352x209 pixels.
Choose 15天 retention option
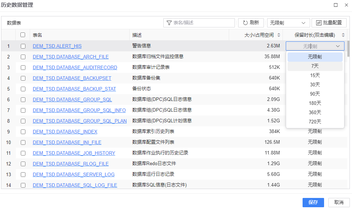[x=315, y=75]
